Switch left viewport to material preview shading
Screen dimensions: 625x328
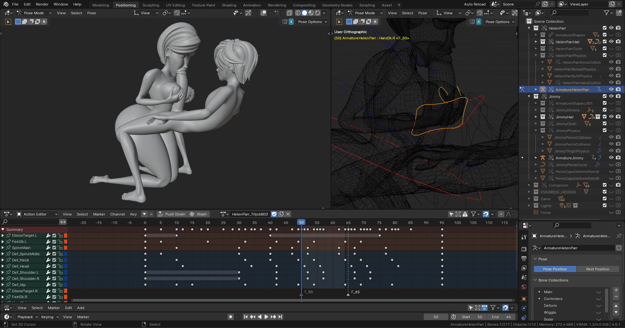[311, 13]
